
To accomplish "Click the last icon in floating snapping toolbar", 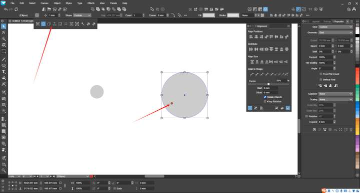I will [x=94, y=24].
